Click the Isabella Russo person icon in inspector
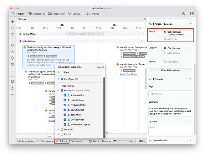Image resolution: width=205 pixels, height=156 pixels. (x=165, y=32)
